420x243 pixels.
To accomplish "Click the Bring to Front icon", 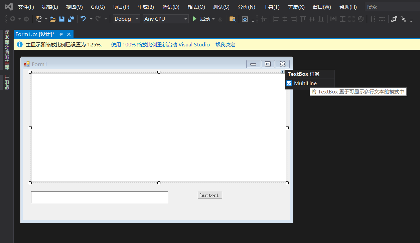I will coord(394,19).
